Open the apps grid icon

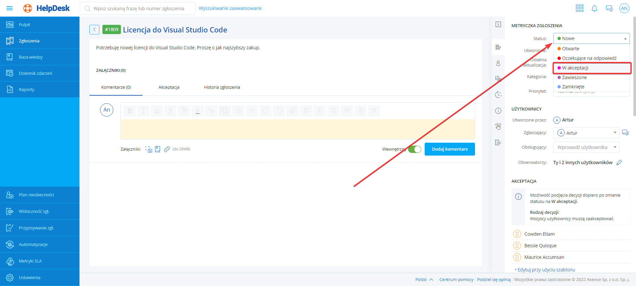579,8
